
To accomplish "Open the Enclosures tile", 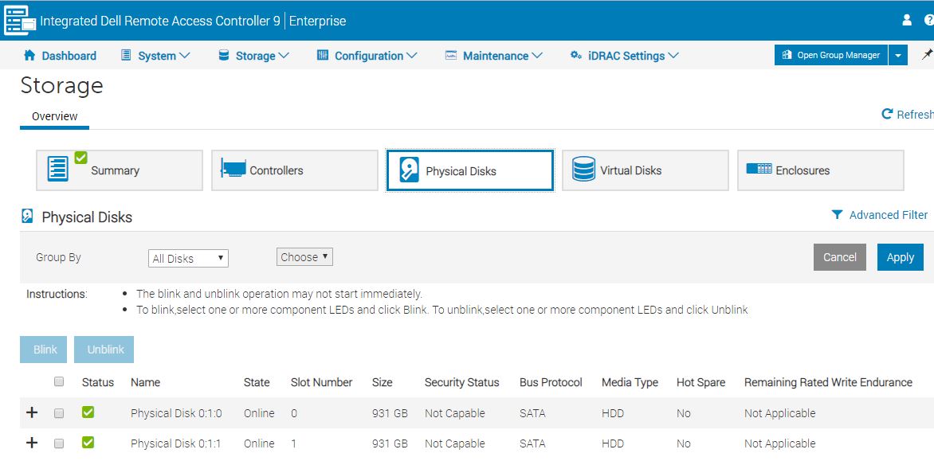I will pos(820,170).
